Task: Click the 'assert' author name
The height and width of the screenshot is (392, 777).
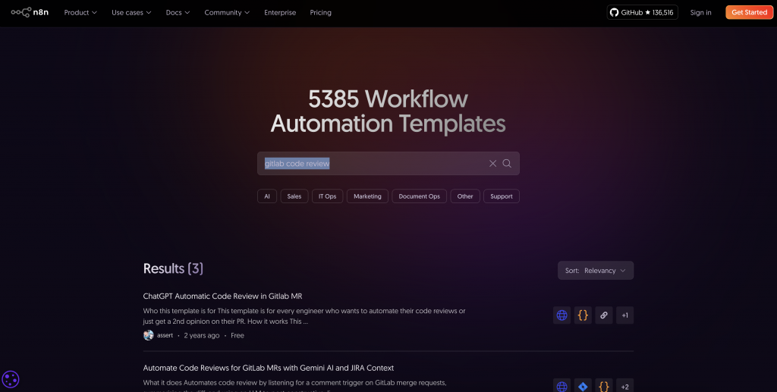Action: [165, 336]
